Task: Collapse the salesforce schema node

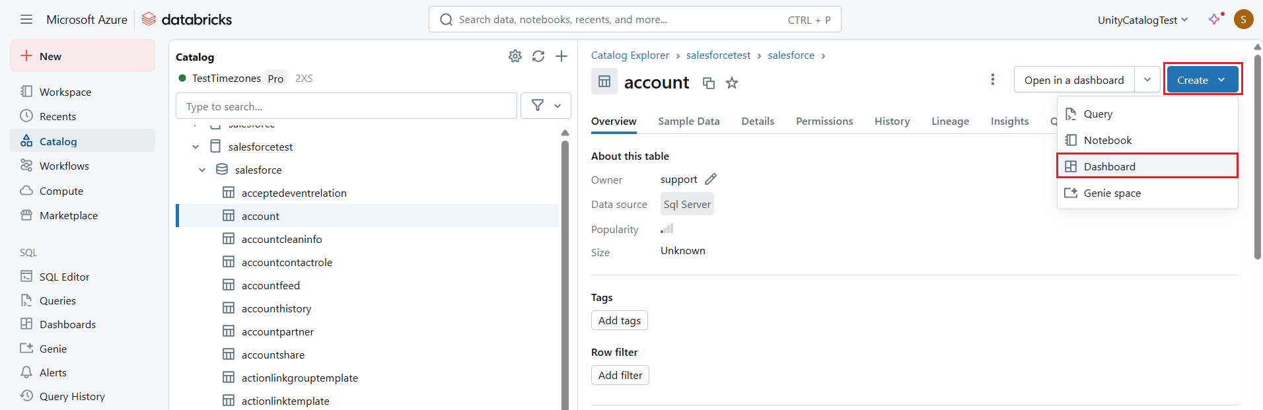Action: point(202,170)
